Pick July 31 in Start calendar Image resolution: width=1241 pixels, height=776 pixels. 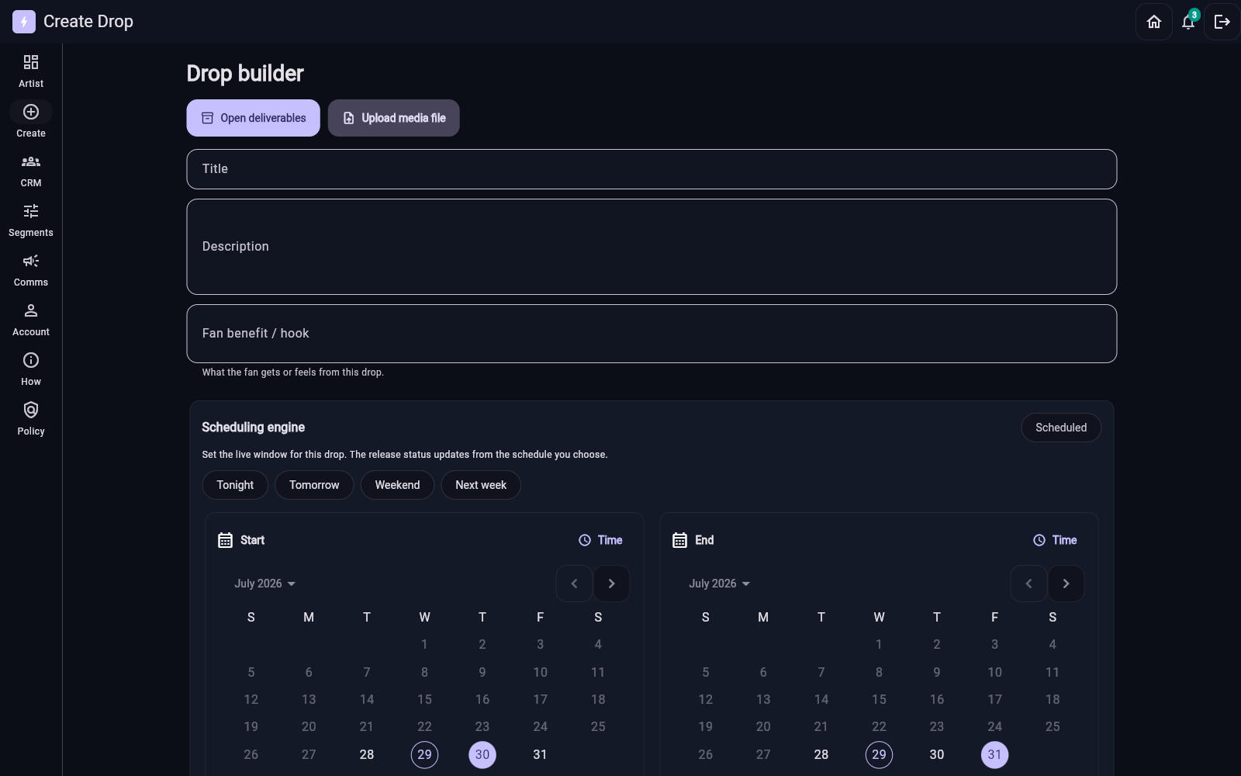pyautogui.click(x=540, y=754)
